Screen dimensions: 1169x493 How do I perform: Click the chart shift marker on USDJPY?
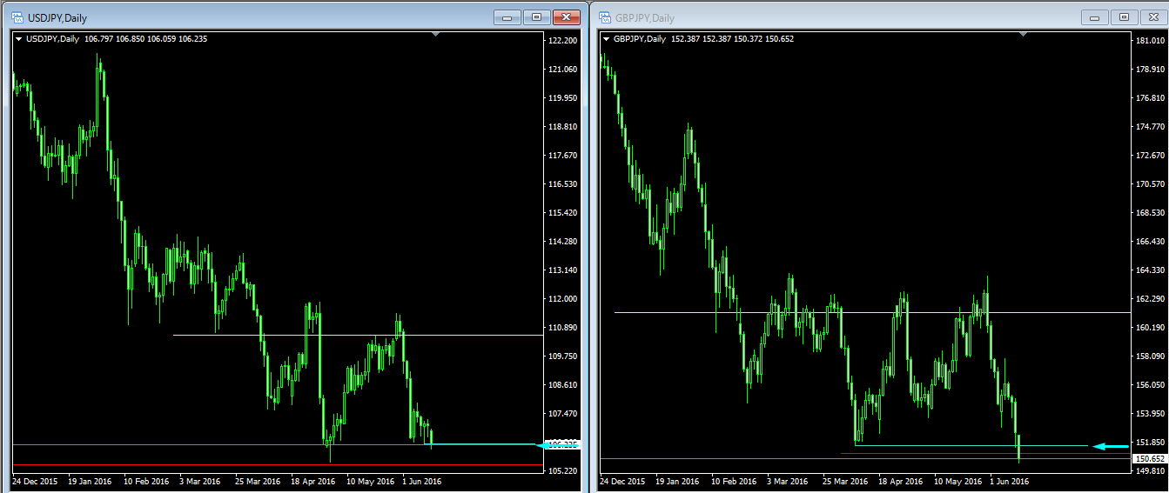coord(436,34)
